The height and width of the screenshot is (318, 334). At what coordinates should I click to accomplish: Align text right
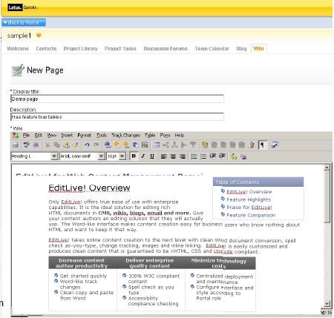(183, 156)
